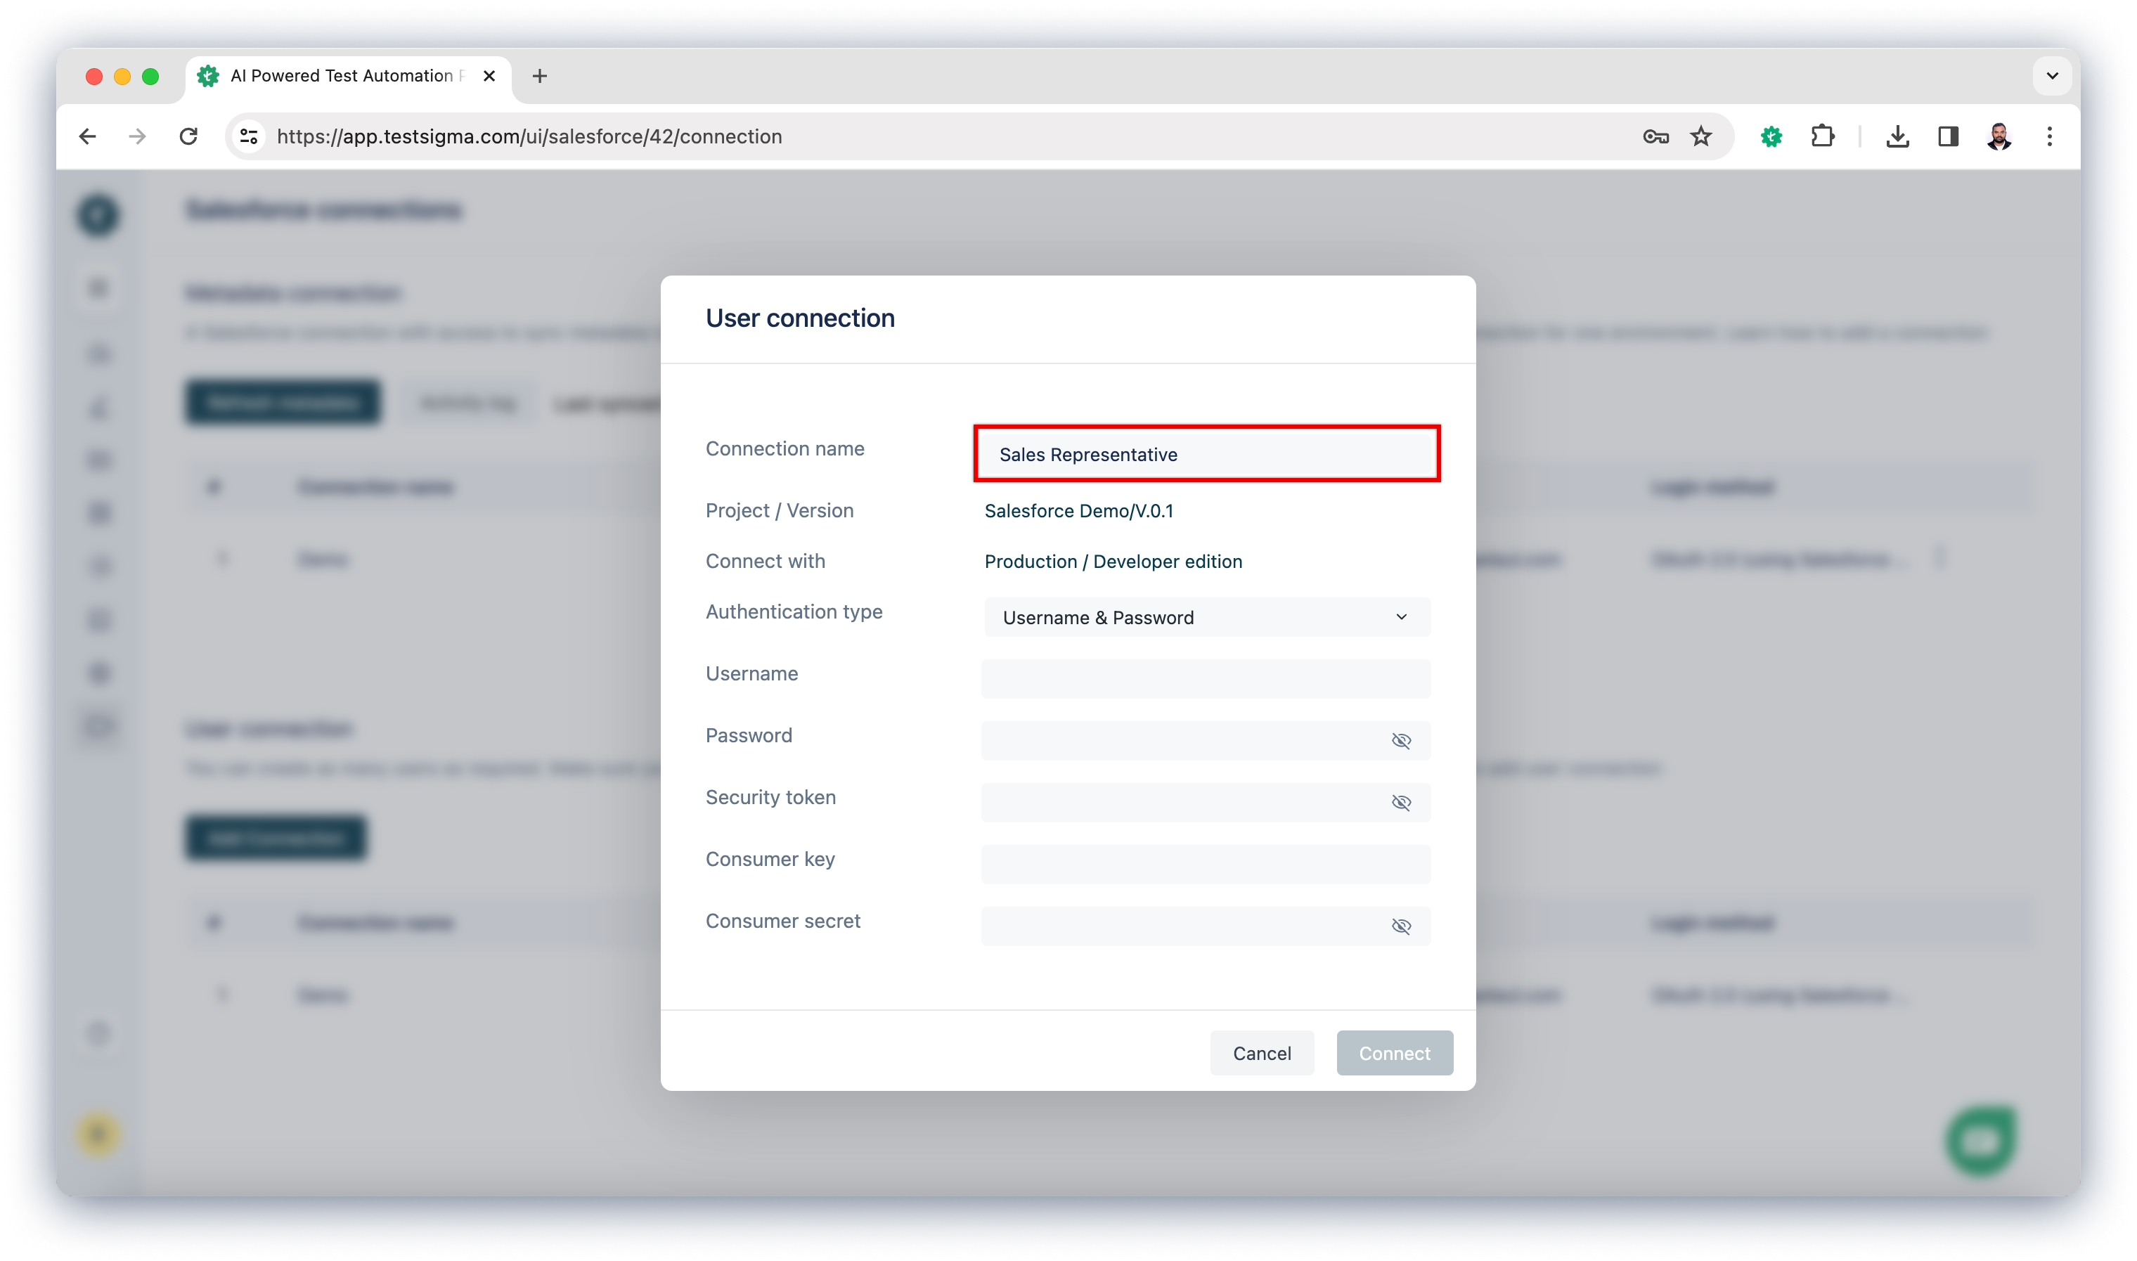2137x1261 pixels.
Task: Show the Security token value
Action: point(1401,803)
